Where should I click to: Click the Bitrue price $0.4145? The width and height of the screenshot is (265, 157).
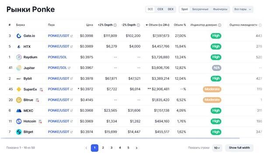[x=87, y=100]
